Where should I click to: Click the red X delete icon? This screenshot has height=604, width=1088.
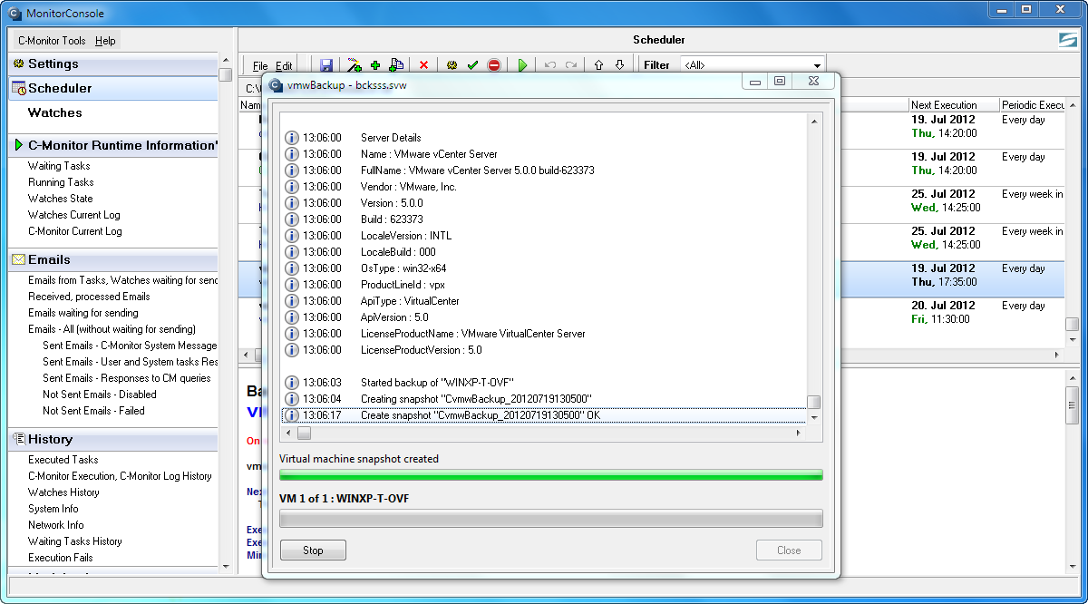tap(423, 65)
